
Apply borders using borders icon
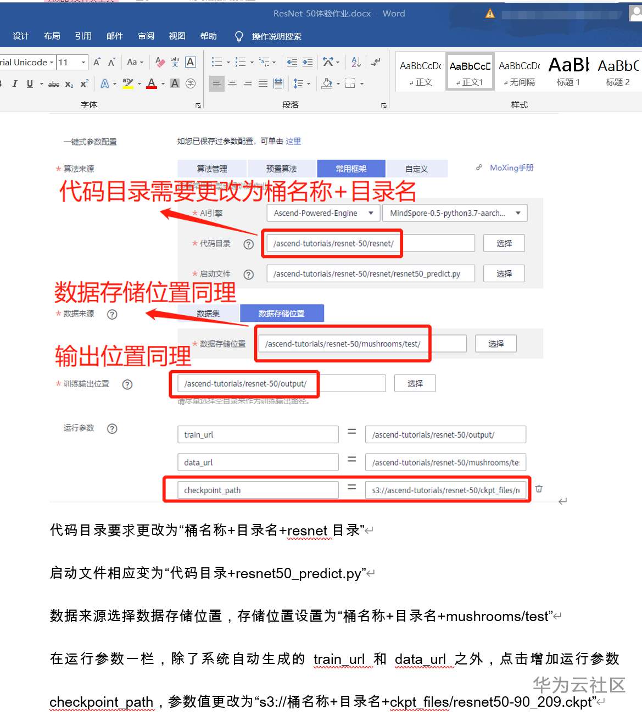point(350,83)
